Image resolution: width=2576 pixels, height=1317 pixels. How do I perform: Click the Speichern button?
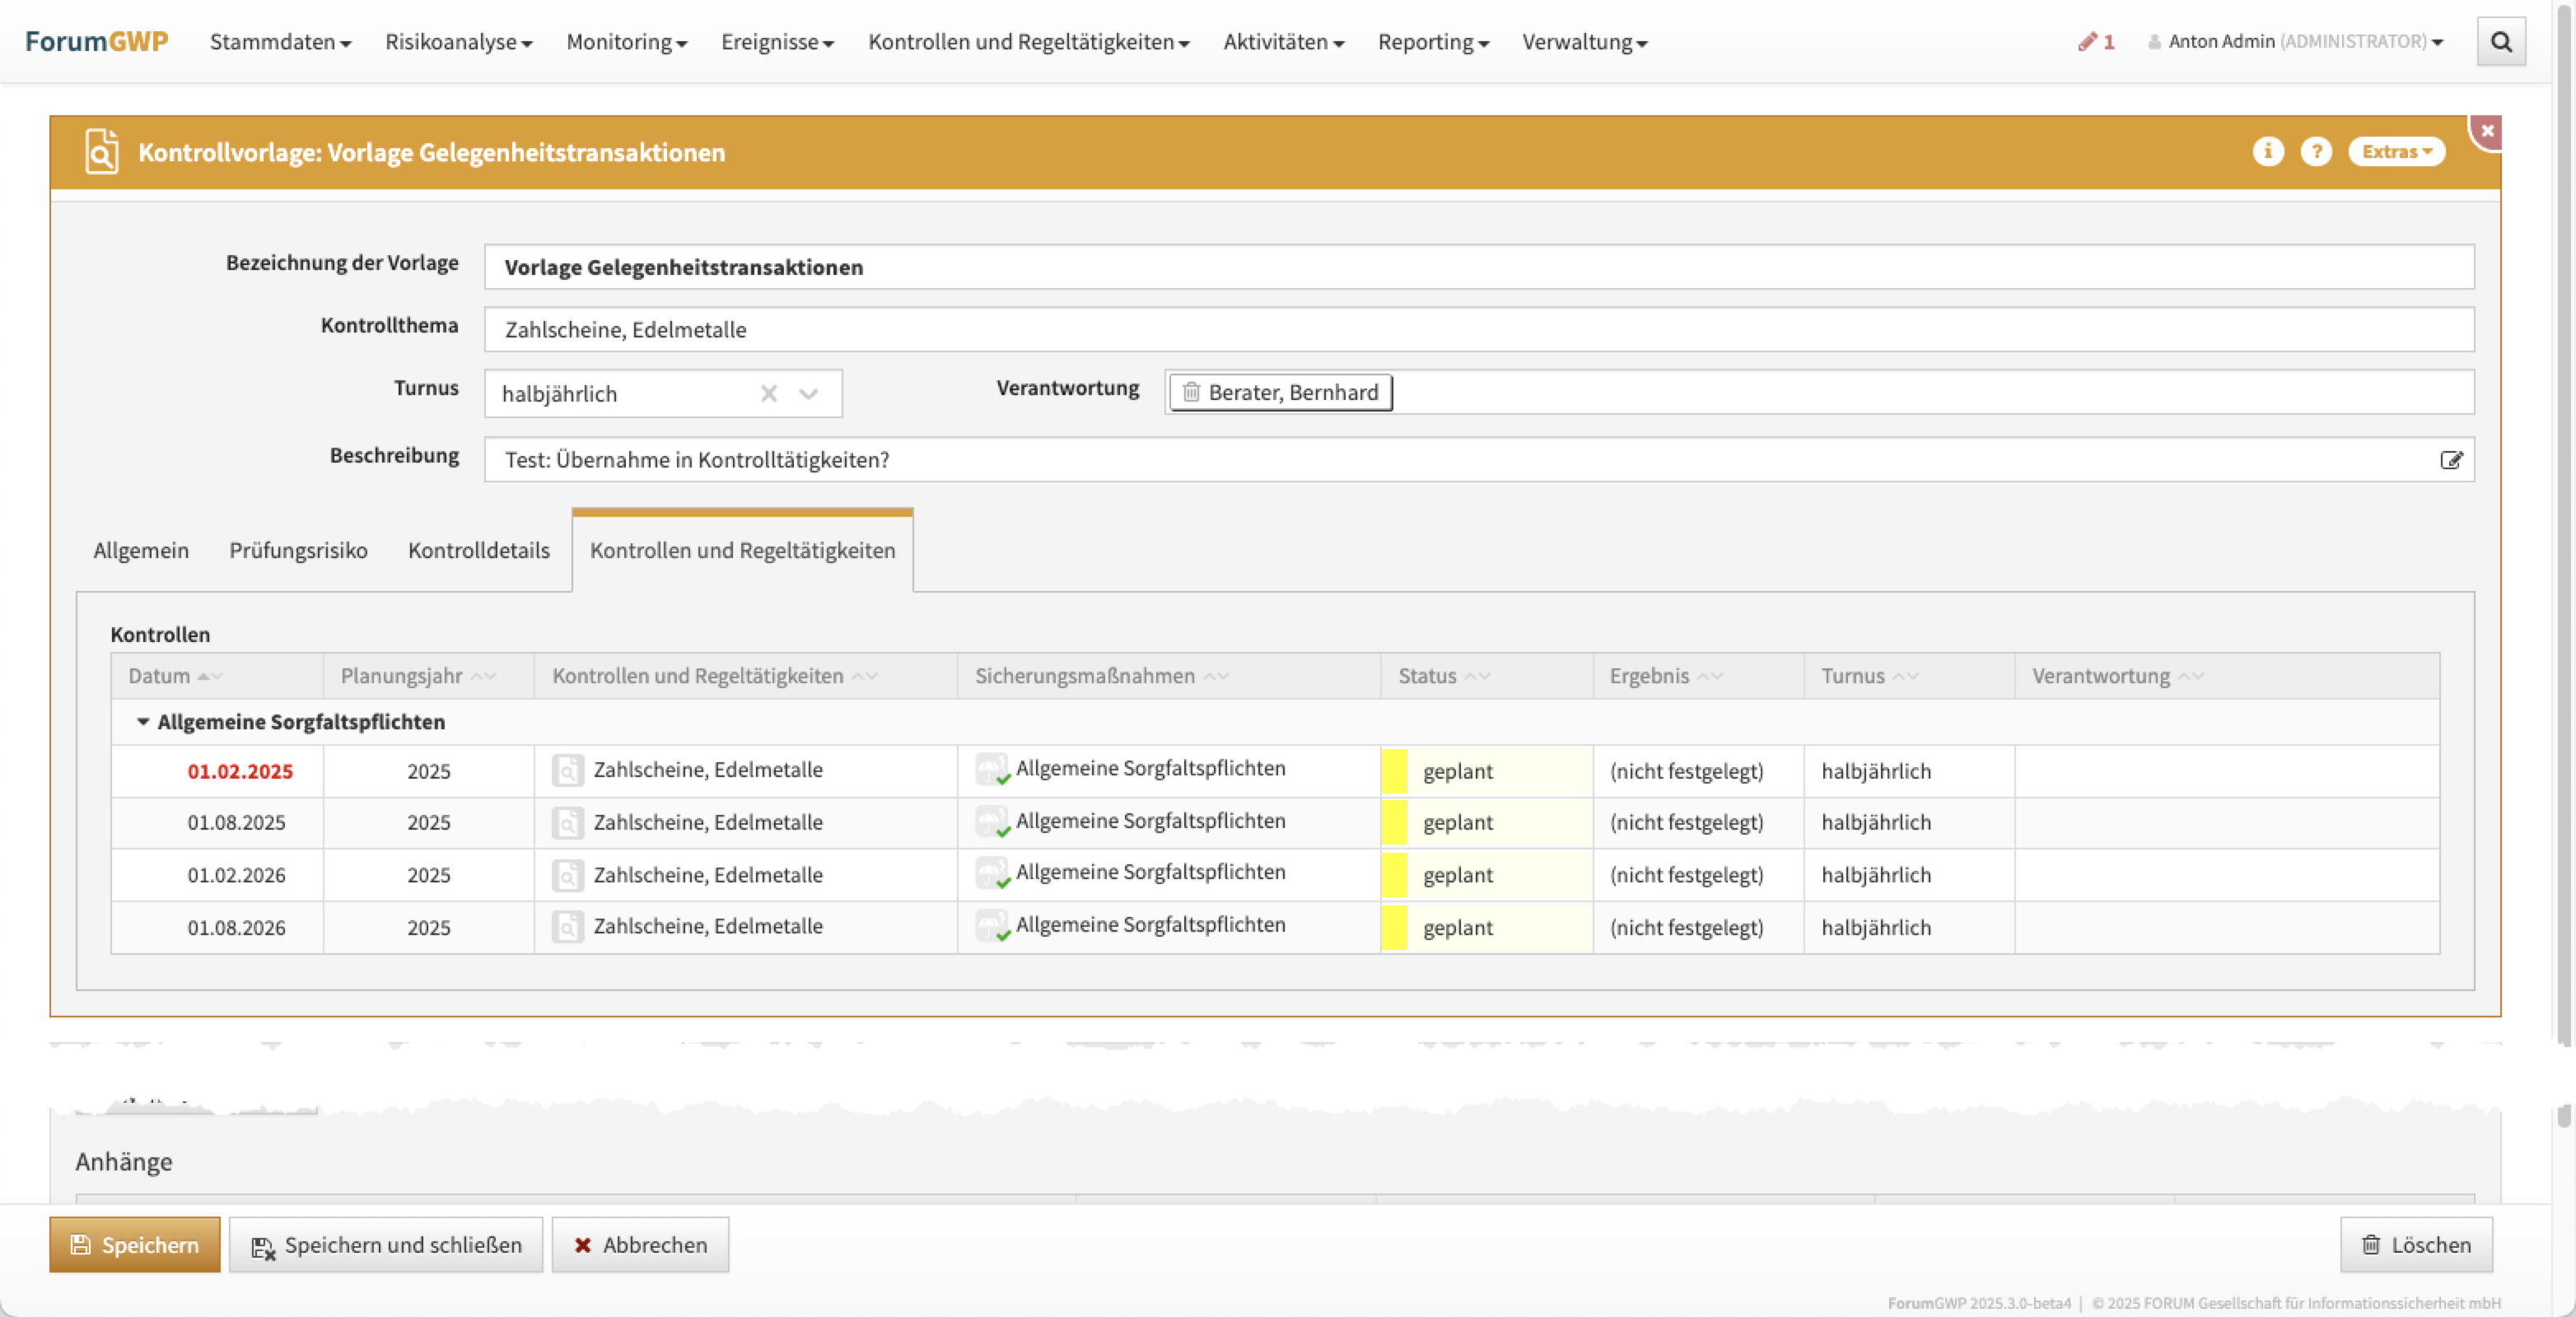coord(134,1244)
